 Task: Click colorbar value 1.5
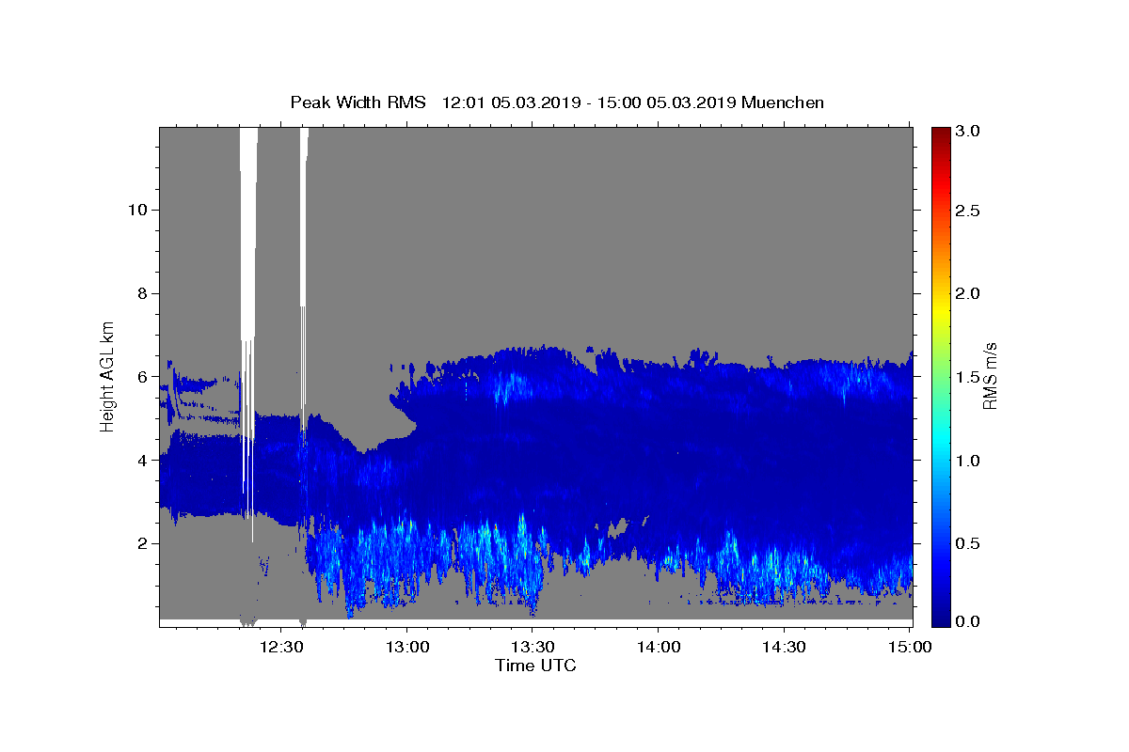click(968, 376)
